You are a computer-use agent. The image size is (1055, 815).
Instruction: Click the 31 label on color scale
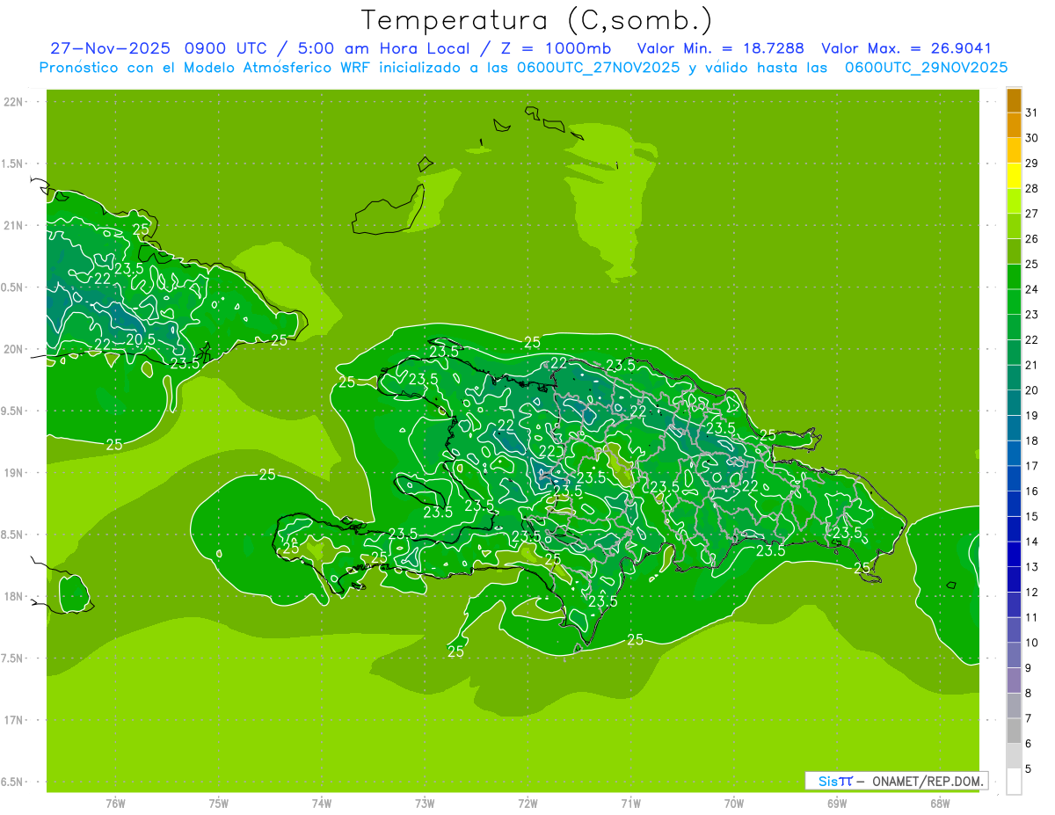tap(1032, 113)
